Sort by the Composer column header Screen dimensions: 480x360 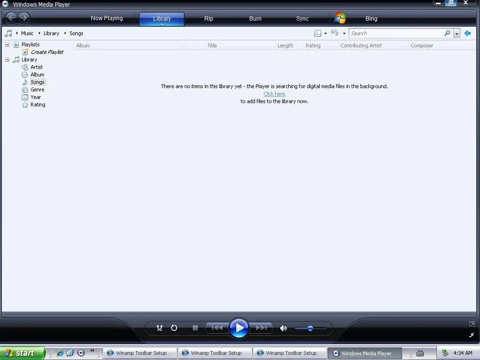442,45
